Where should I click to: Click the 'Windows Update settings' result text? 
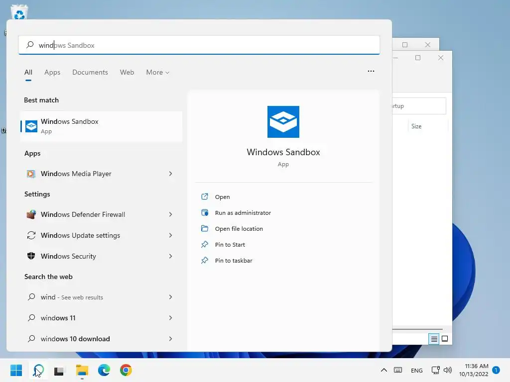pyautogui.click(x=80, y=235)
